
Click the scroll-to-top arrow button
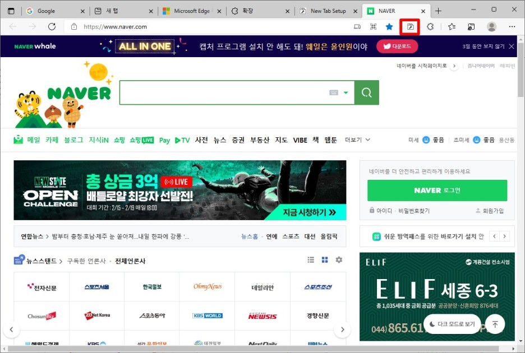[x=495, y=324]
